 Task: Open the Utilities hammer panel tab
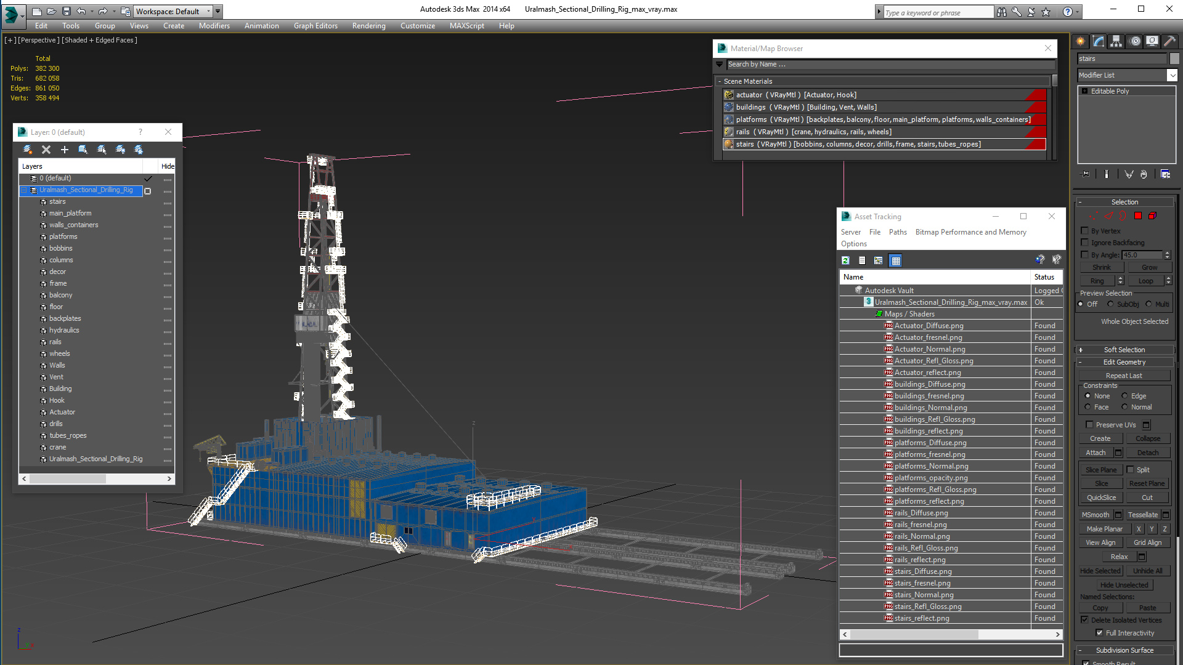(x=1169, y=41)
